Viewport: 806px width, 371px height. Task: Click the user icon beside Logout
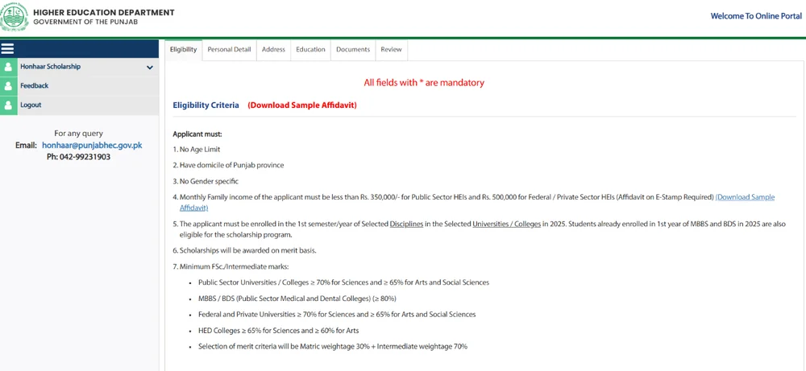point(8,105)
